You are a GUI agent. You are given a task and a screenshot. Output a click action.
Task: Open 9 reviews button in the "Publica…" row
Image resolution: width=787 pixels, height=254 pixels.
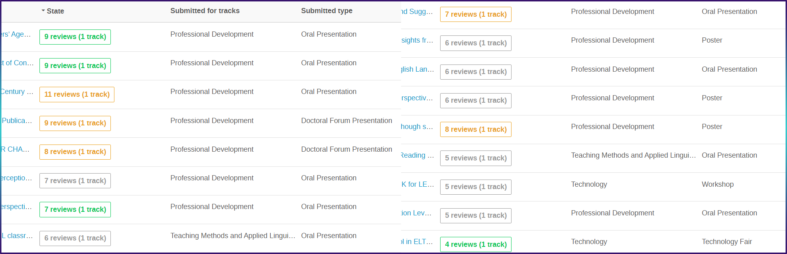pos(75,123)
